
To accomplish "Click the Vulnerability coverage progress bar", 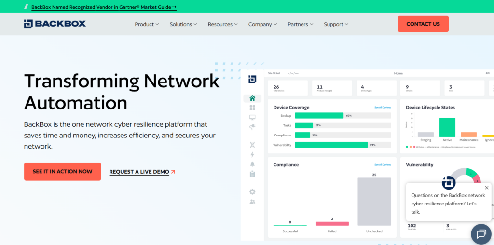I will pos(343,145).
